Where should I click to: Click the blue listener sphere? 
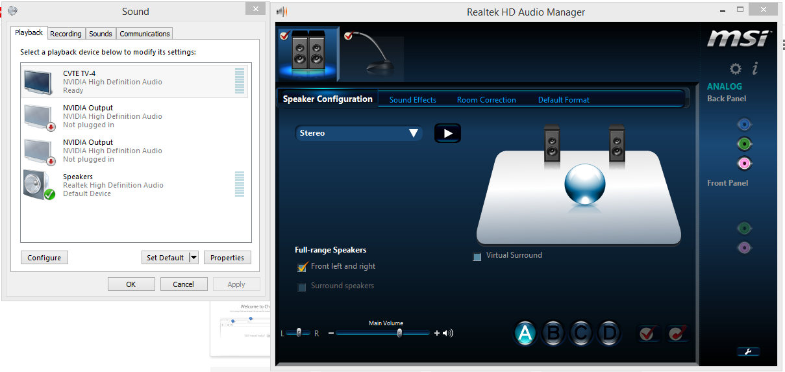tap(585, 184)
